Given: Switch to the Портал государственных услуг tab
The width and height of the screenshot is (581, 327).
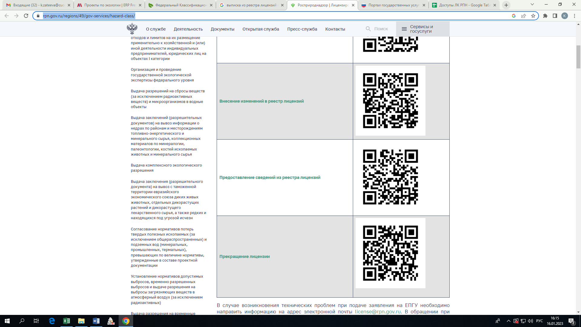Looking at the screenshot, I should coord(393,5).
